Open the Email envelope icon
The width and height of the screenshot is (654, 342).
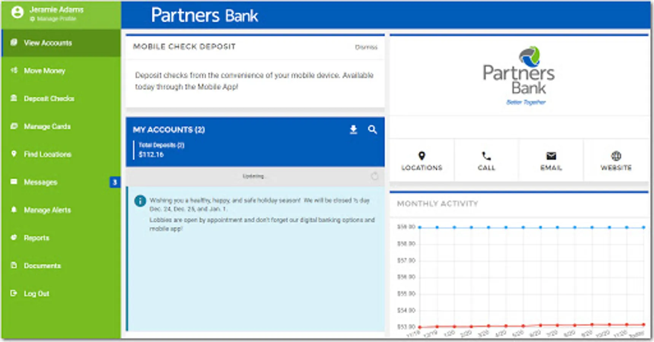tap(551, 155)
